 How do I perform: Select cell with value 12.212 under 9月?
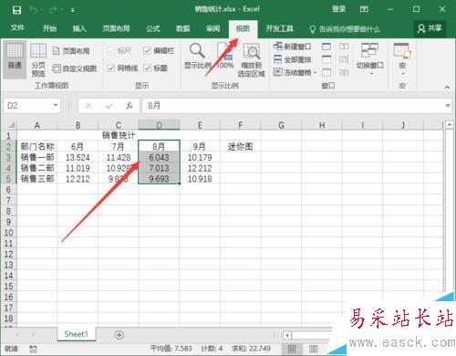(x=200, y=168)
